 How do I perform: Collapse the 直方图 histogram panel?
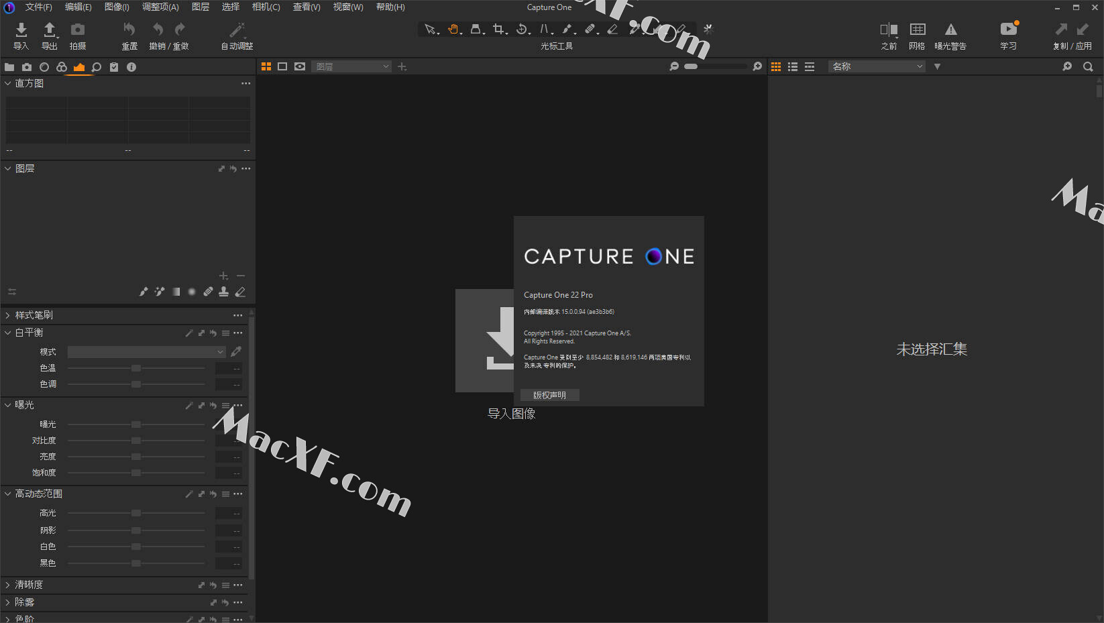tap(8, 83)
